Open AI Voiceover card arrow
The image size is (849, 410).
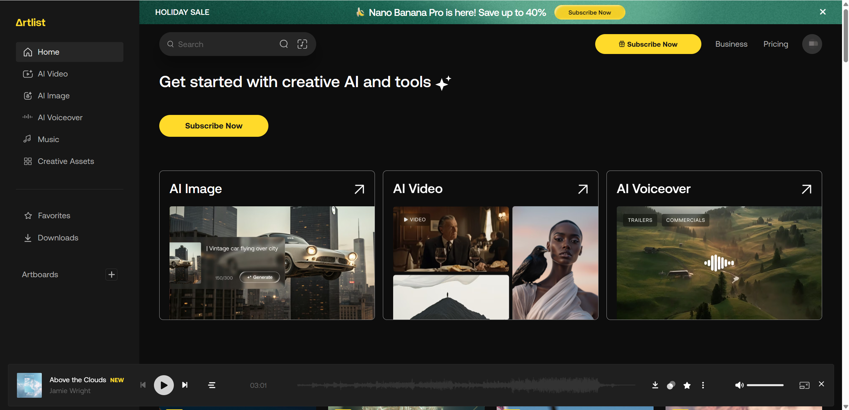[807, 189]
